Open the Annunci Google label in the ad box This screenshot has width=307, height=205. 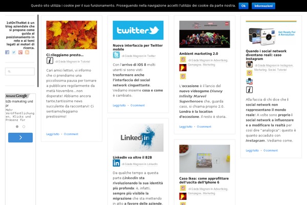[16, 96]
